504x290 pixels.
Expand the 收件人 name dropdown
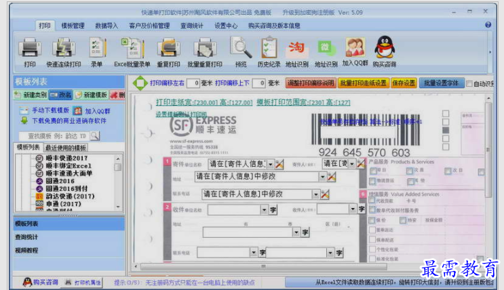click(353, 209)
